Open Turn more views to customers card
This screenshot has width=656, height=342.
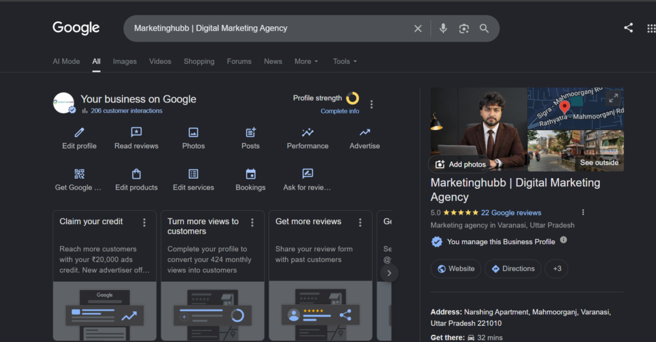click(213, 275)
